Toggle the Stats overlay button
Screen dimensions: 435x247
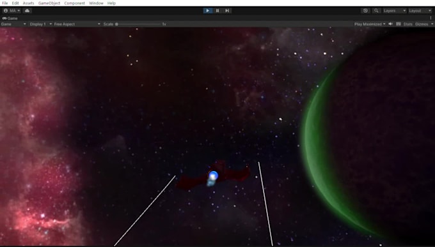point(407,24)
